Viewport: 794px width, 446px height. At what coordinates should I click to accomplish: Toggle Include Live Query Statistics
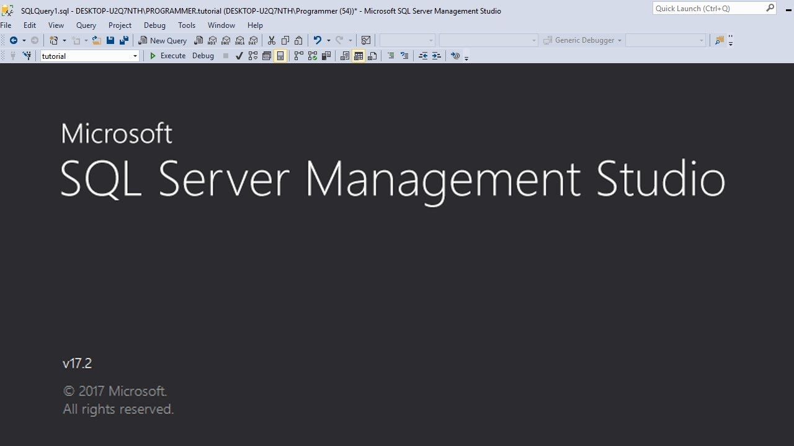[312, 56]
